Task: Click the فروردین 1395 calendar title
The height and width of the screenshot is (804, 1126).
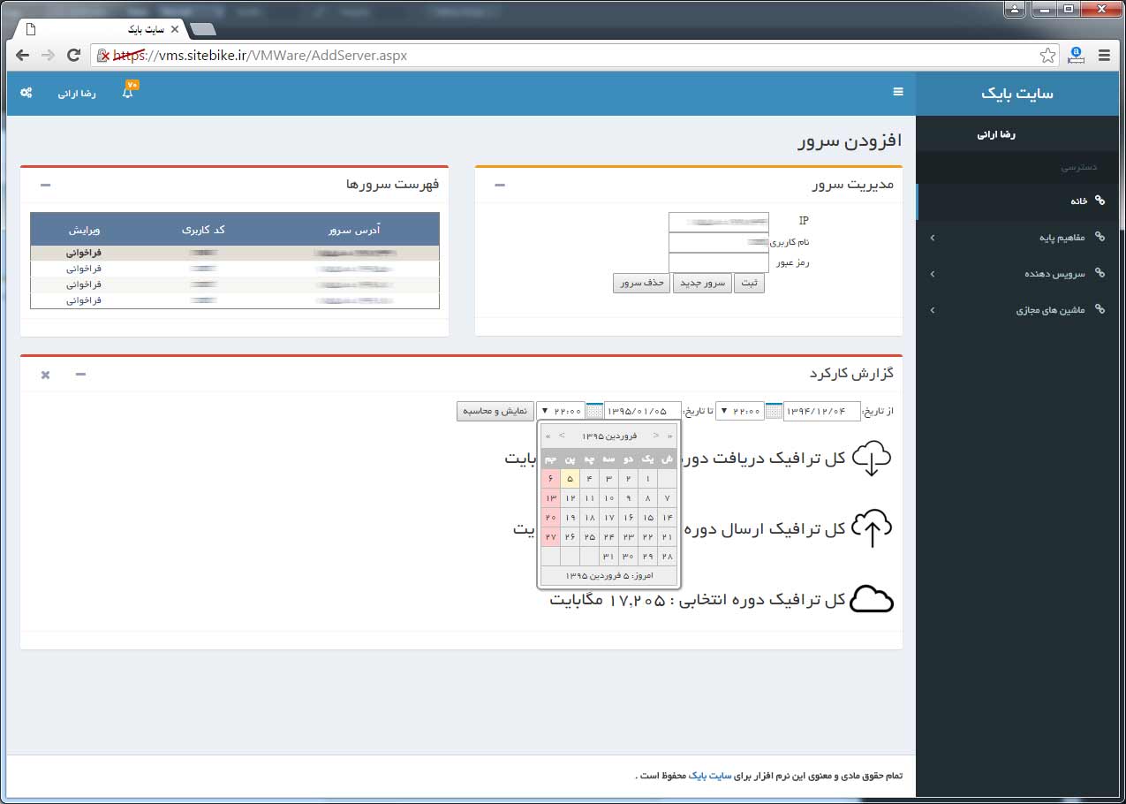Action: coord(609,436)
